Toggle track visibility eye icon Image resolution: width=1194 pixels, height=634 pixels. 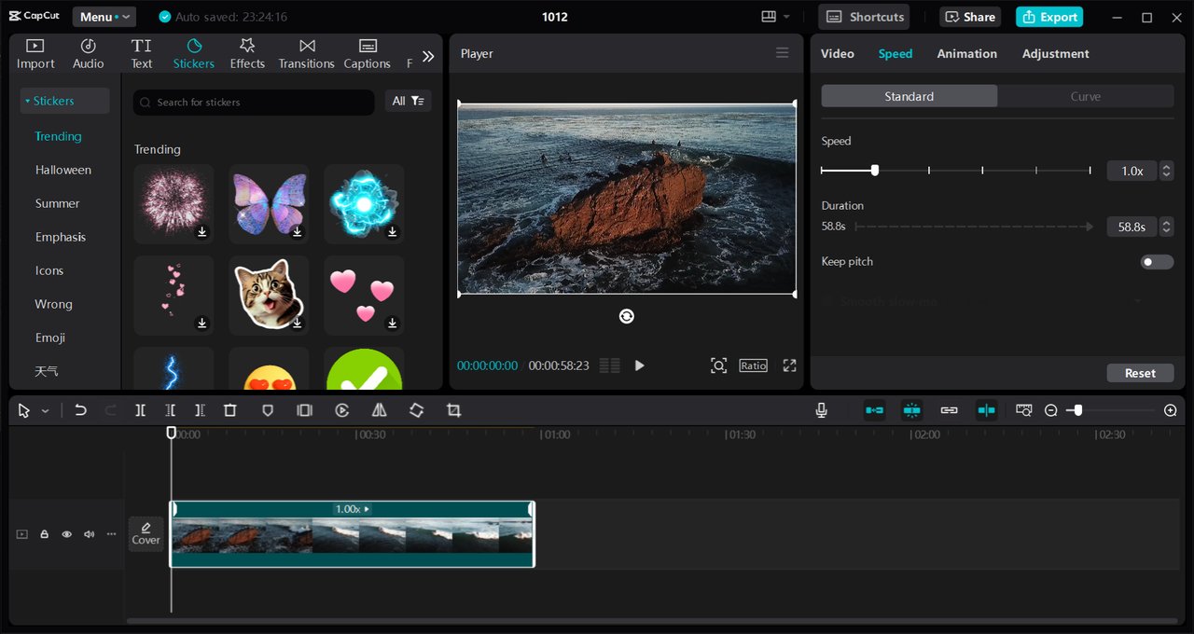(66, 534)
